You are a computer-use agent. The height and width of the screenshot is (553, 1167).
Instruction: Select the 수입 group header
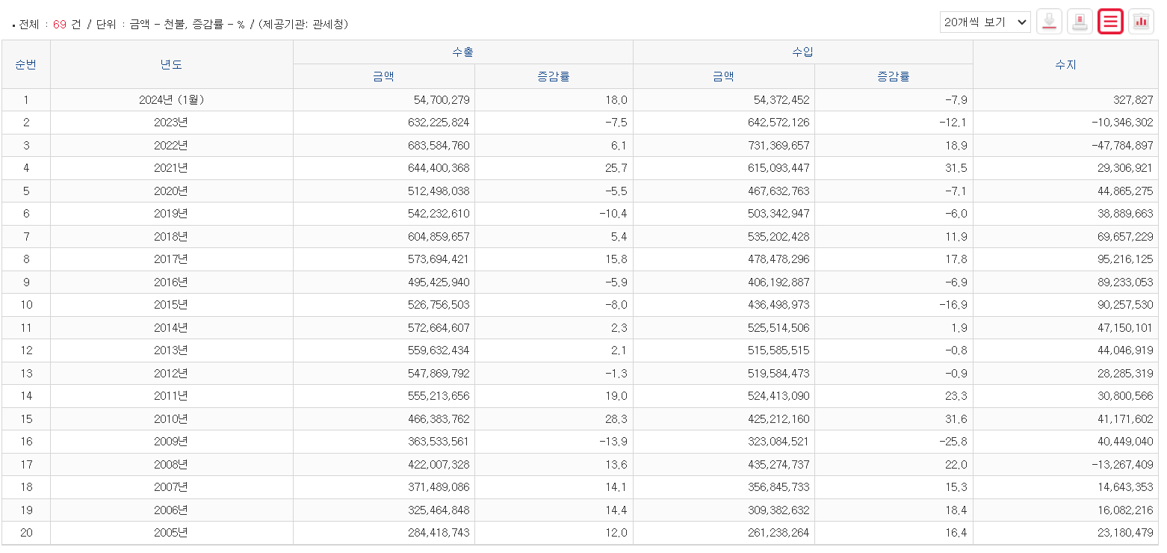point(803,52)
